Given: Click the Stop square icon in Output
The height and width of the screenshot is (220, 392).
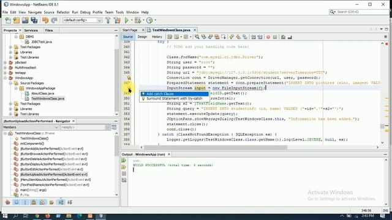Looking at the screenshot, I should coord(124,174).
